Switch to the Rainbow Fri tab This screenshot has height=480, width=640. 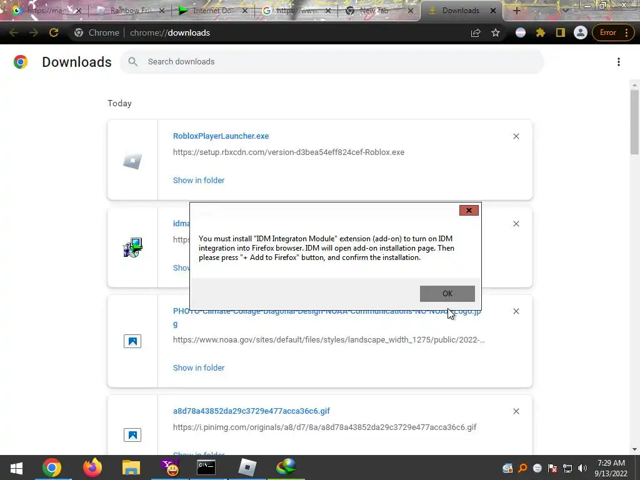129,11
